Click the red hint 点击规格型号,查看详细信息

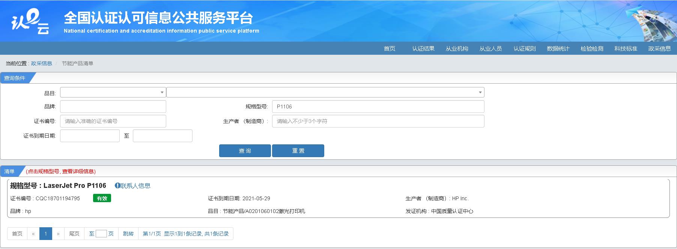coord(61,171)
